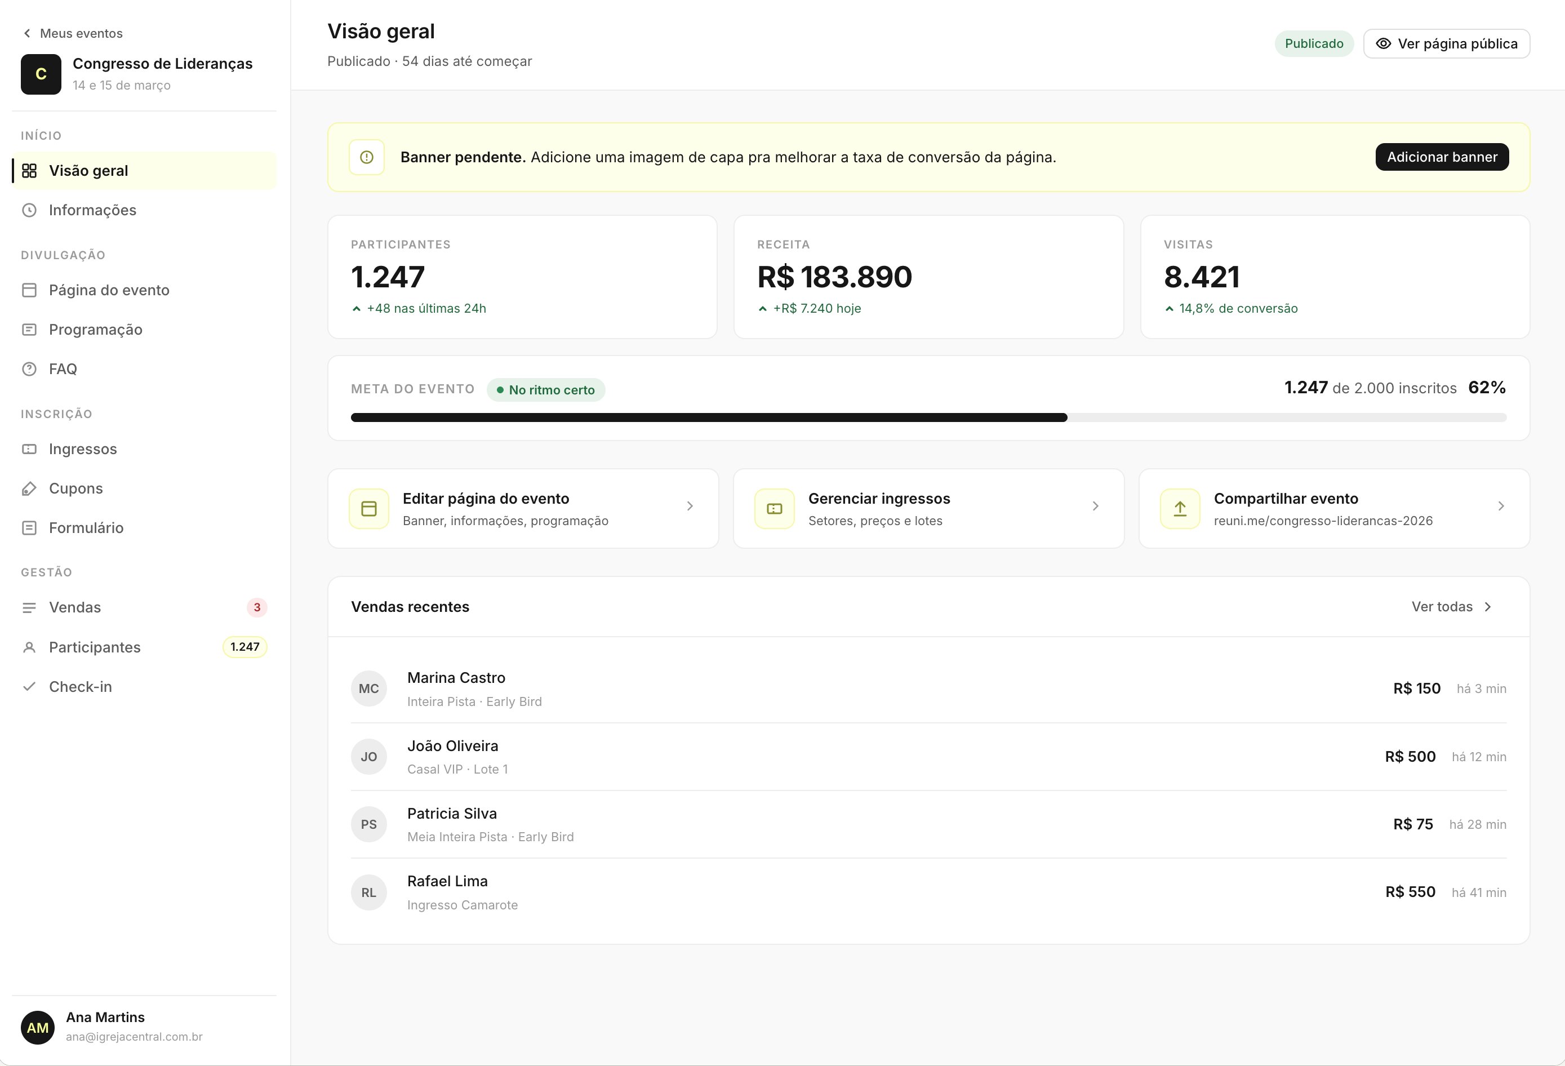Select Cupons in the sidebar
The height and width of the screenshot is (1066, 1565).
(x=144, y=488)
